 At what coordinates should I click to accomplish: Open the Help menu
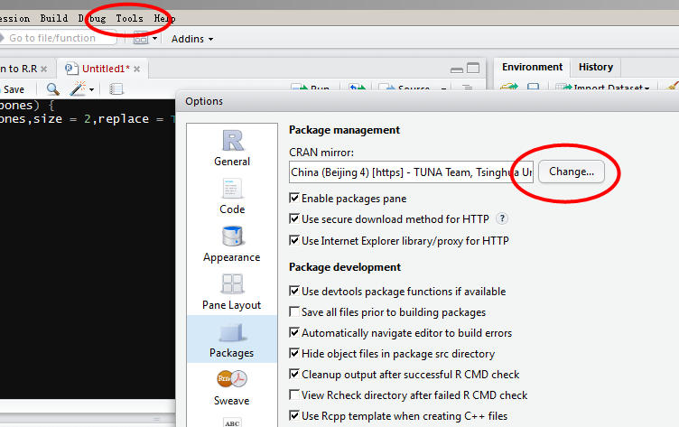[164, 18]
